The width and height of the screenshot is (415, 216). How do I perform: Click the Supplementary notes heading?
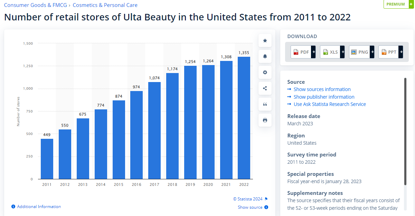click(x=315, y=193)
